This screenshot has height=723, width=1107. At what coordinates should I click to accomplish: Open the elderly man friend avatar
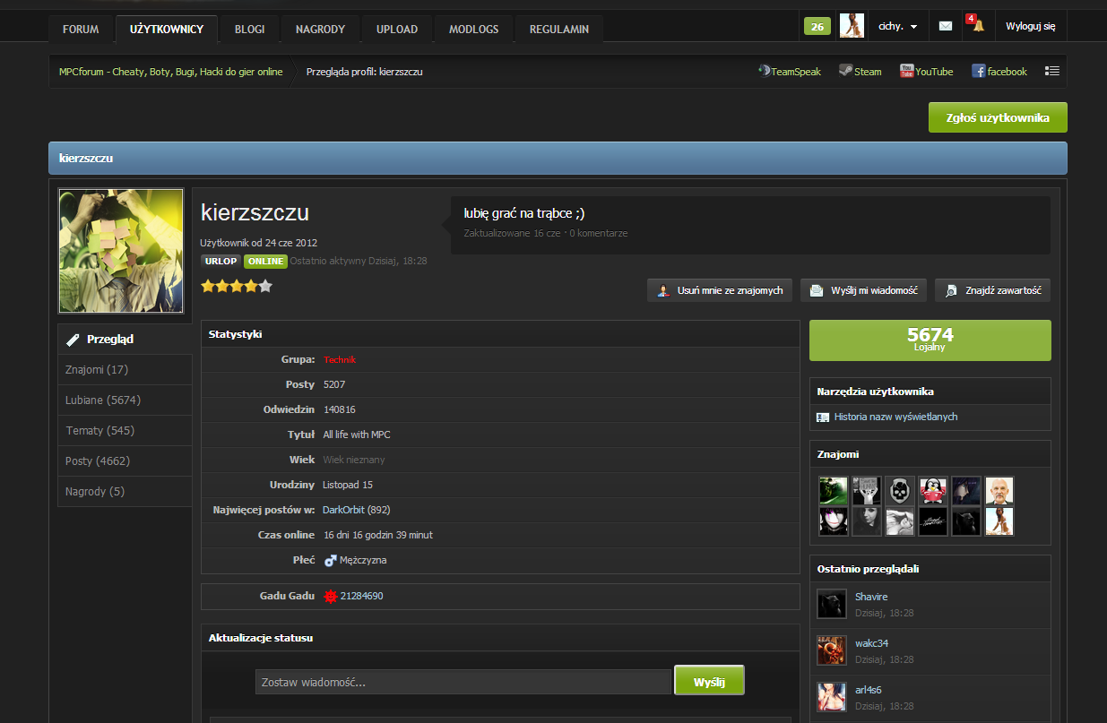[x=999, y=490]
